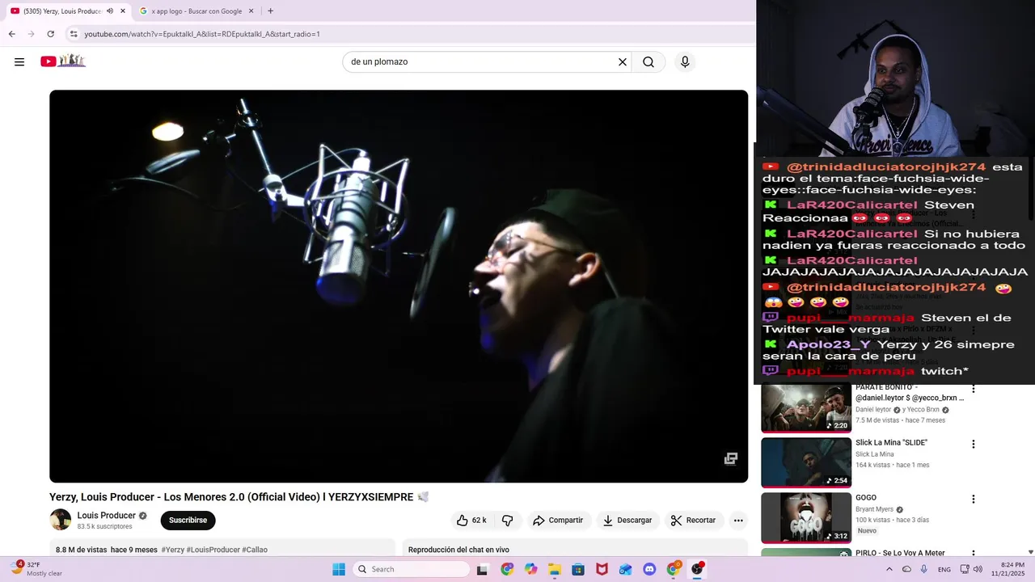Click the #Callao hashtag link

(x=255, y=550)
